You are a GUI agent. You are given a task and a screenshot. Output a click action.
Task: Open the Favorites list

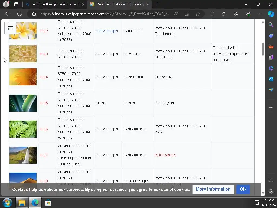pos(224,14)
